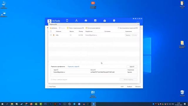The image size is (188, 106).
Task: Open the 'How to use IPA signing' help link
Action: [128, 28]
